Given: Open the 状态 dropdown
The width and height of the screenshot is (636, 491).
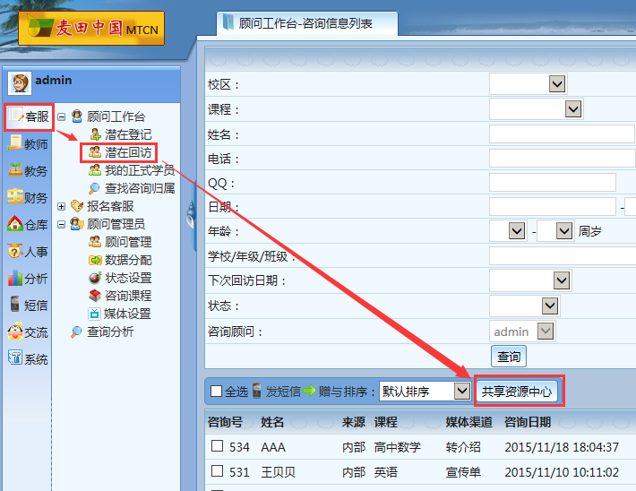Looking at the screenshot, I should [x=550, y=306].
